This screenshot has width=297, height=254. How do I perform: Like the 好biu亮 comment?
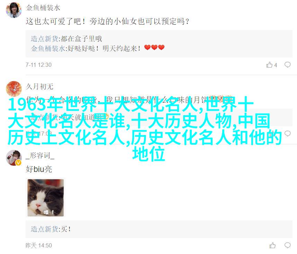pos(272,245)
